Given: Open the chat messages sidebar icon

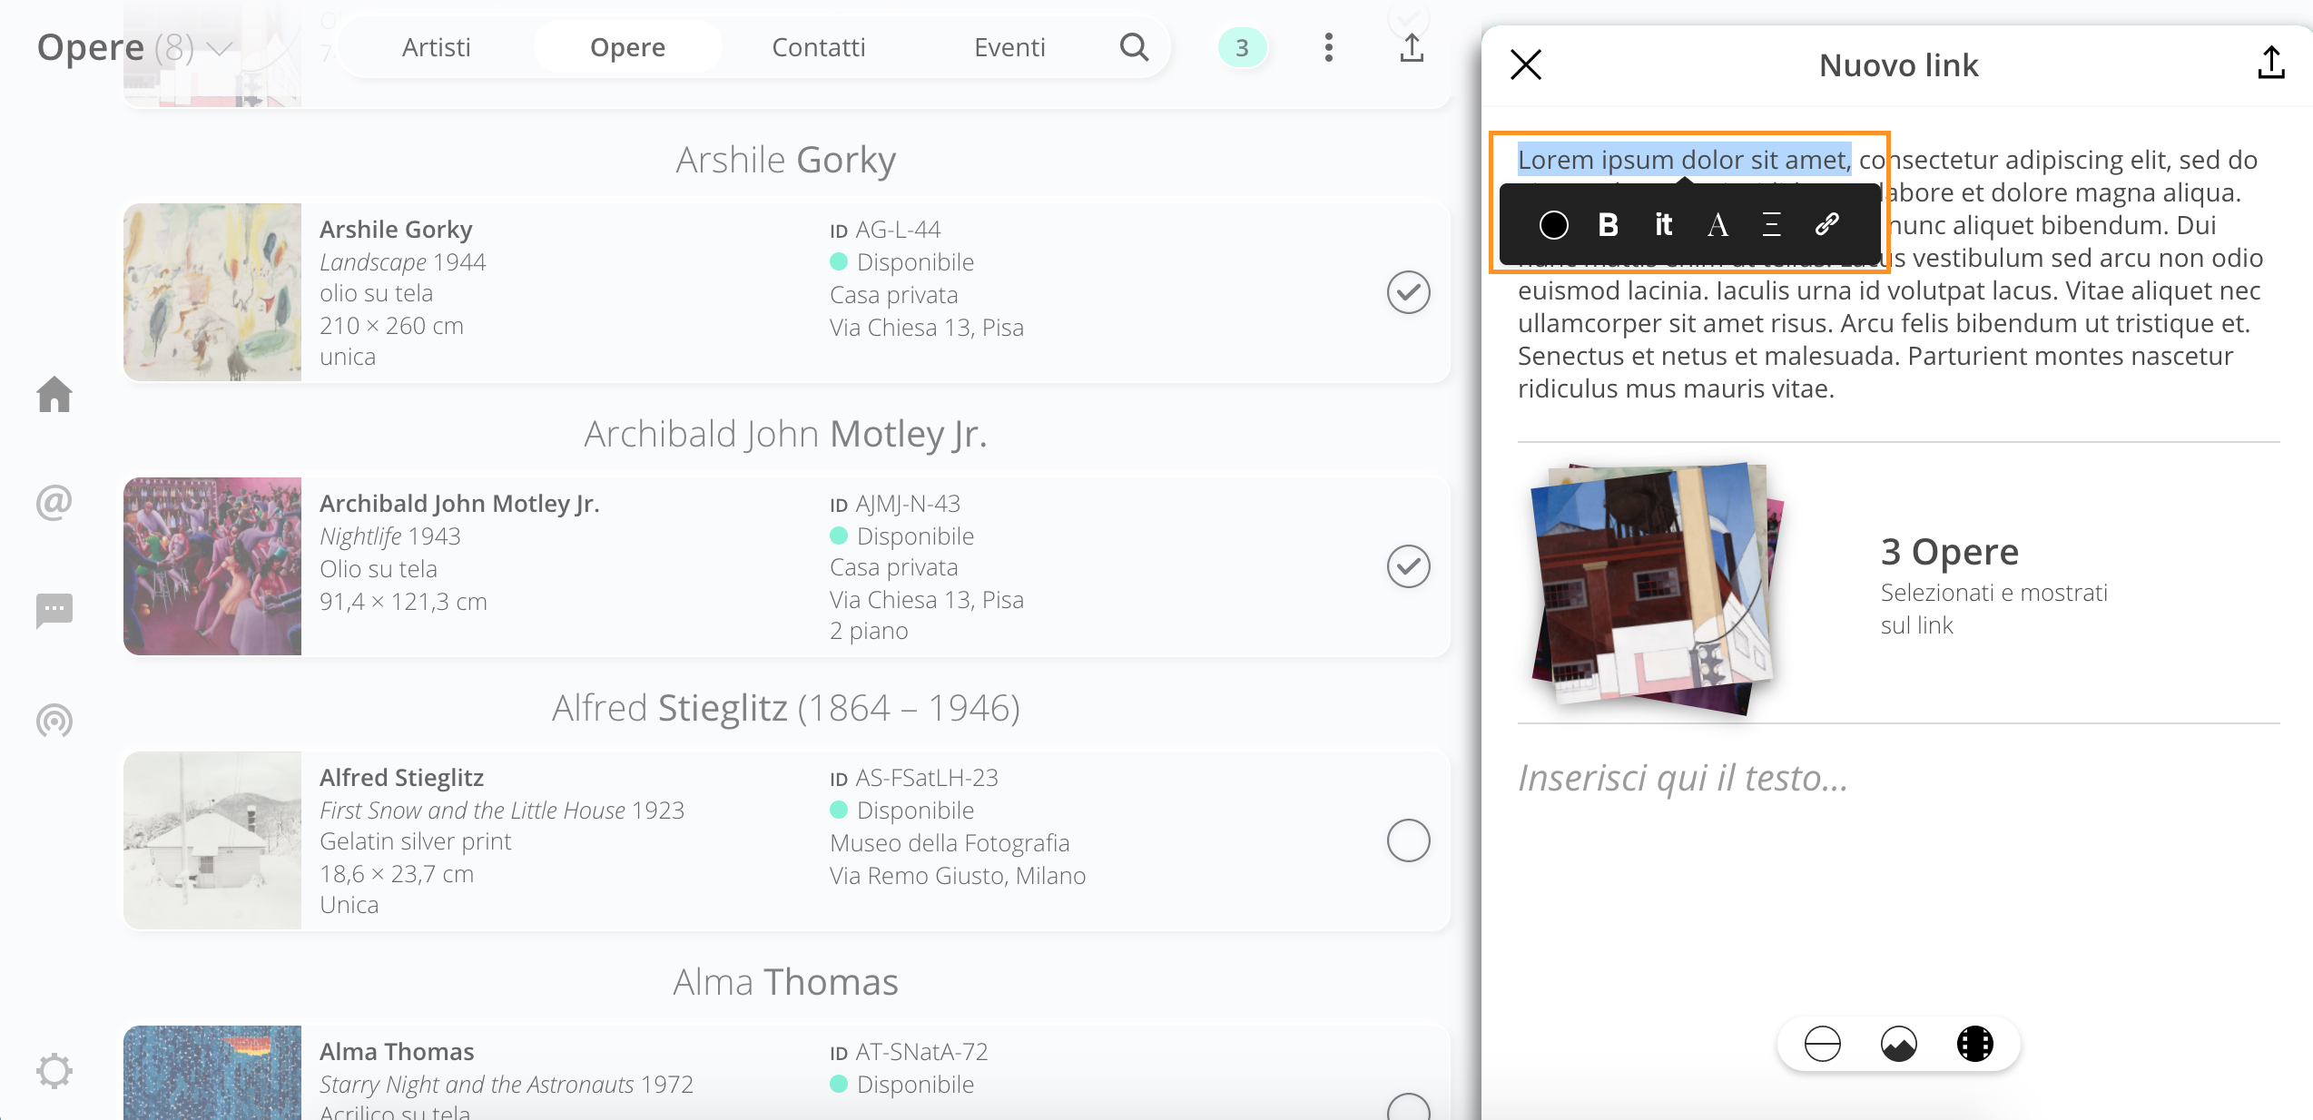Looking at the screenshot, I should [x=54, y=611].
